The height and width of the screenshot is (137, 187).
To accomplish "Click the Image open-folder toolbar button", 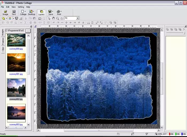I will [5, 13].
